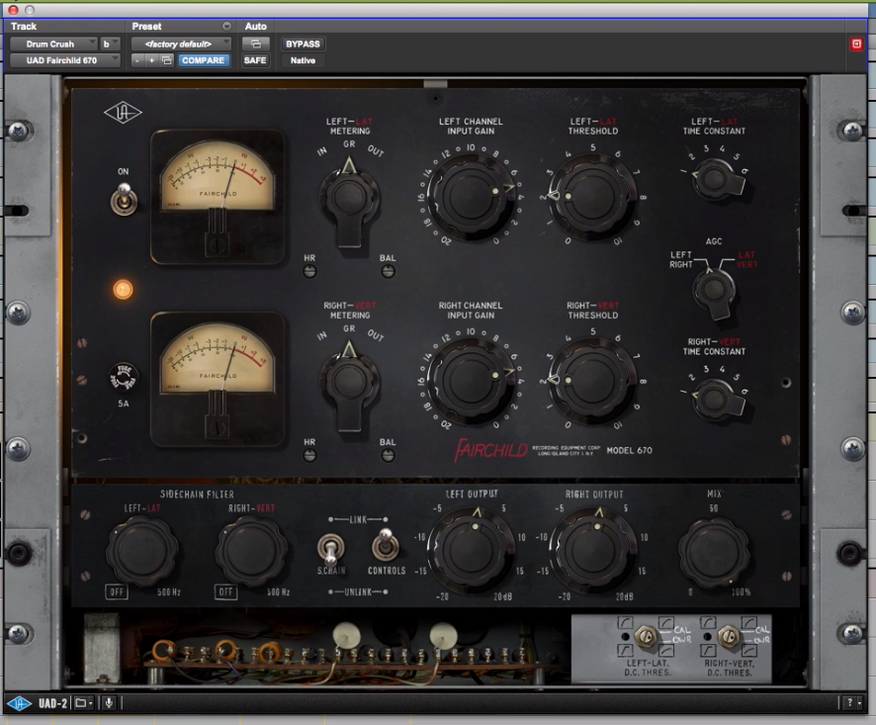Click the Left-Lat Sidechain Filter knob

point(142,552)
